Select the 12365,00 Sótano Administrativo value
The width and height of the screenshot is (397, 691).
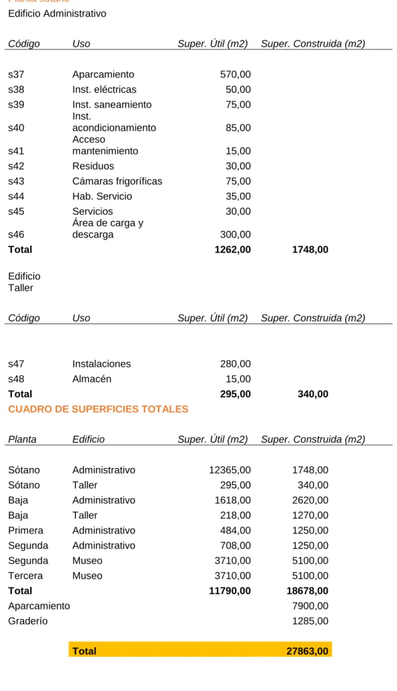click(x=230, y=470)
